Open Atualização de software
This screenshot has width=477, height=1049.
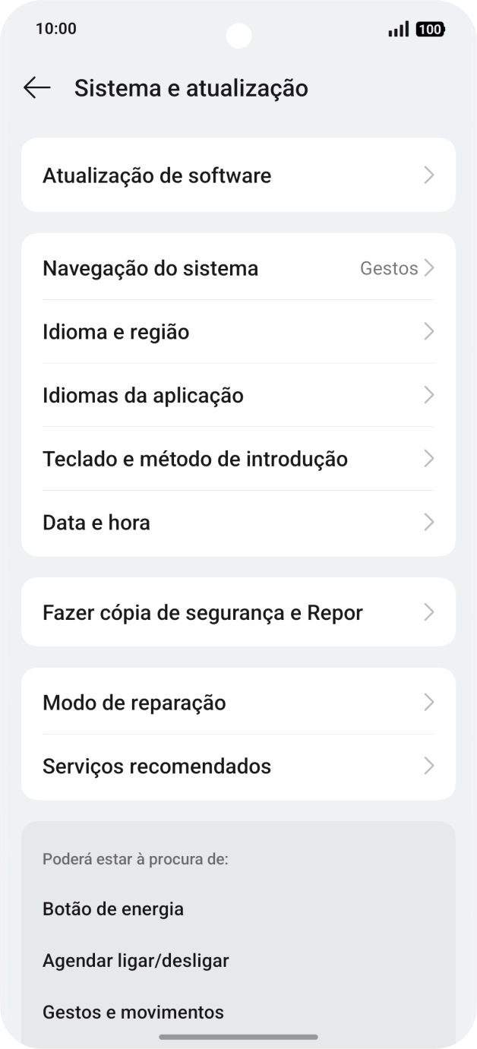coord(157,175)
